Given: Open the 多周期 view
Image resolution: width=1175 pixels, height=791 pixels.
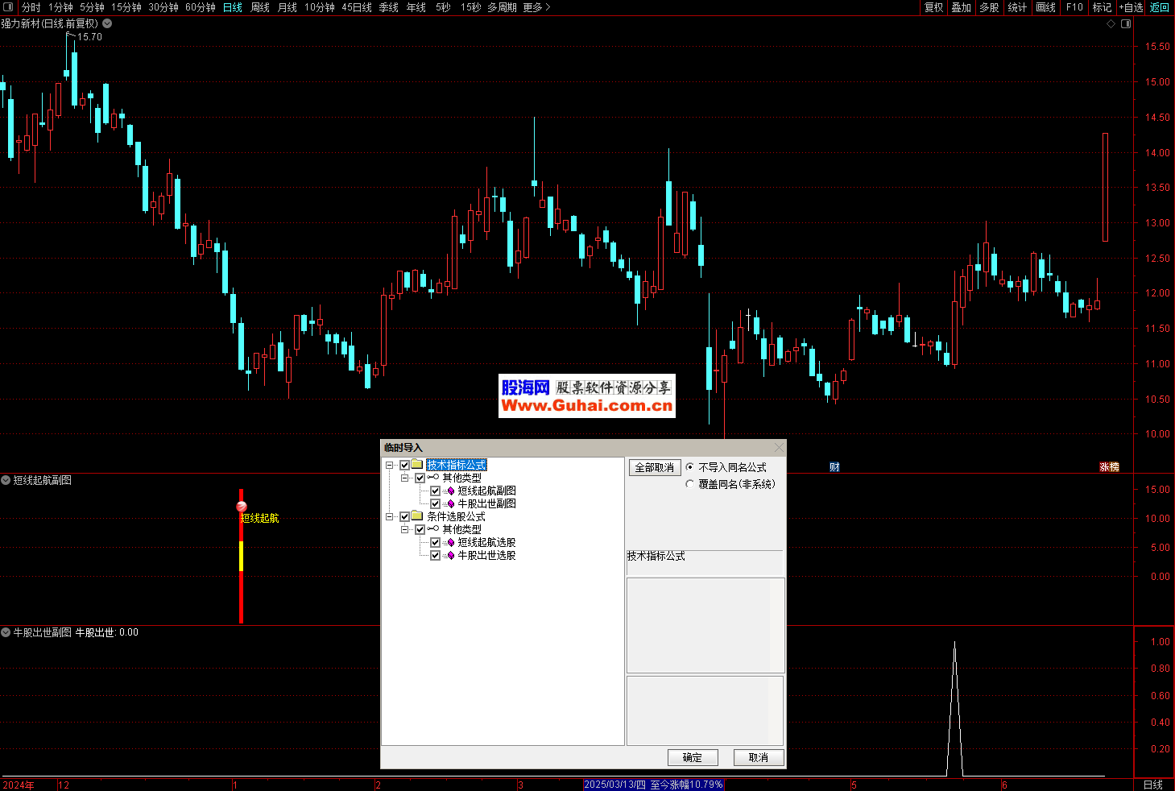Looking at the screenshot, I should 502,7.
